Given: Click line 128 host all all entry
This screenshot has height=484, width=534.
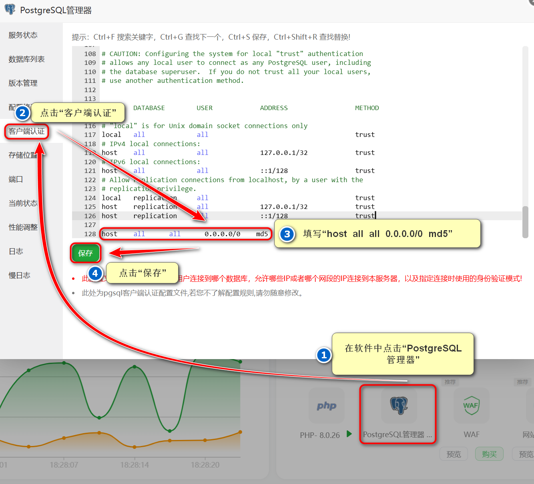Looking at the screenshot, I should [185, 234].
